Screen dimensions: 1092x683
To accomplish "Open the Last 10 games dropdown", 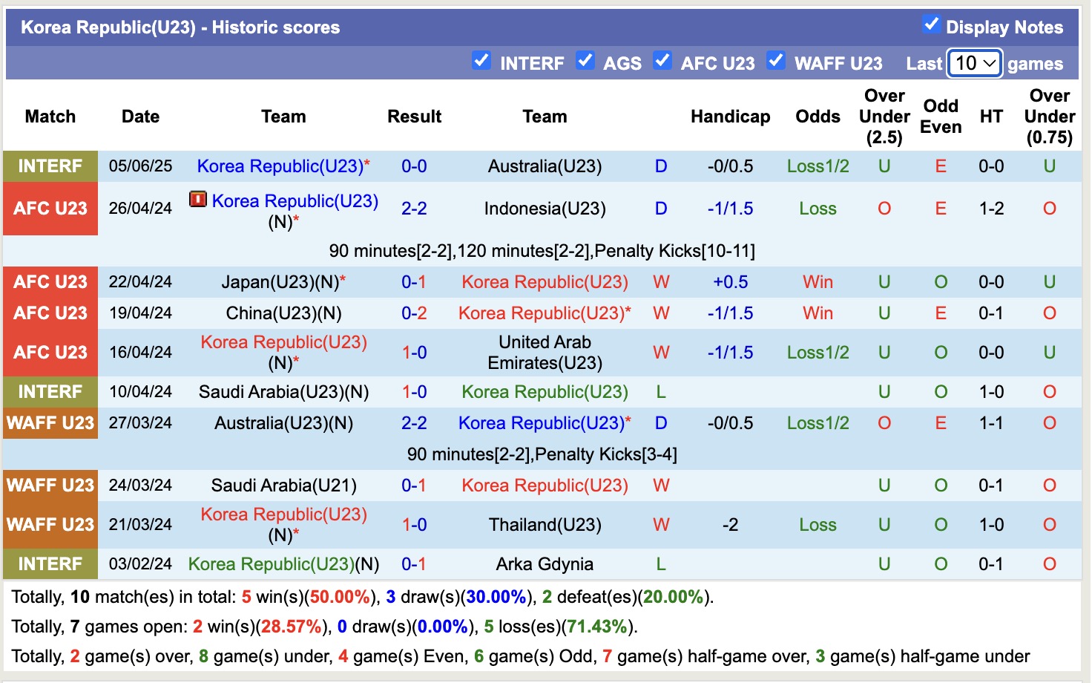I will point(975,63).
